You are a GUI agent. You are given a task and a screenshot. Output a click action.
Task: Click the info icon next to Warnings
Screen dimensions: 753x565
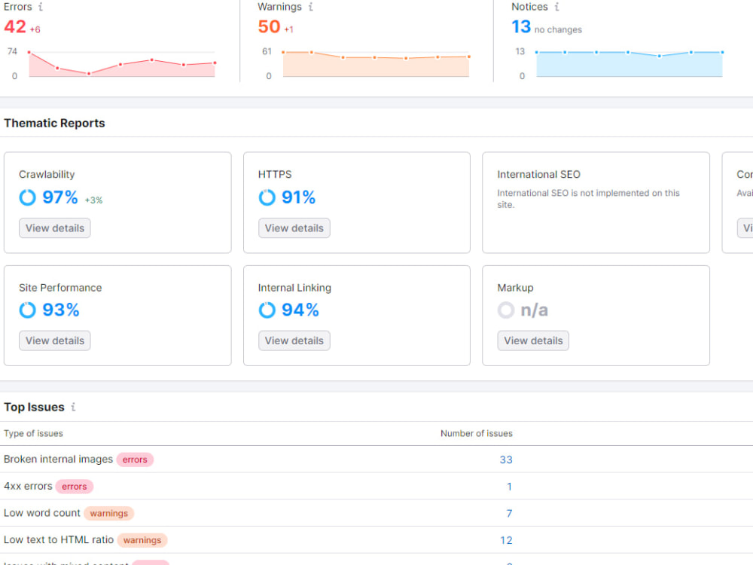(311, 7)
